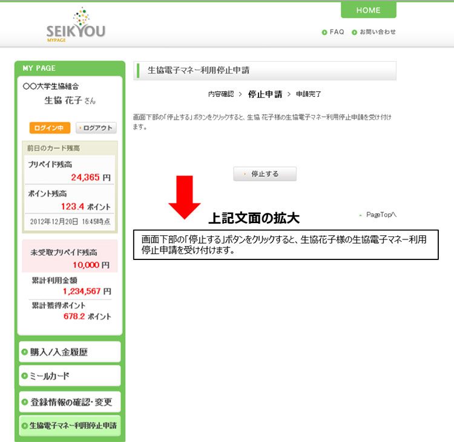Click the ○○大学生協組合 text
The height and width of the screenshot is (442, 454).
tap(51, 86)
